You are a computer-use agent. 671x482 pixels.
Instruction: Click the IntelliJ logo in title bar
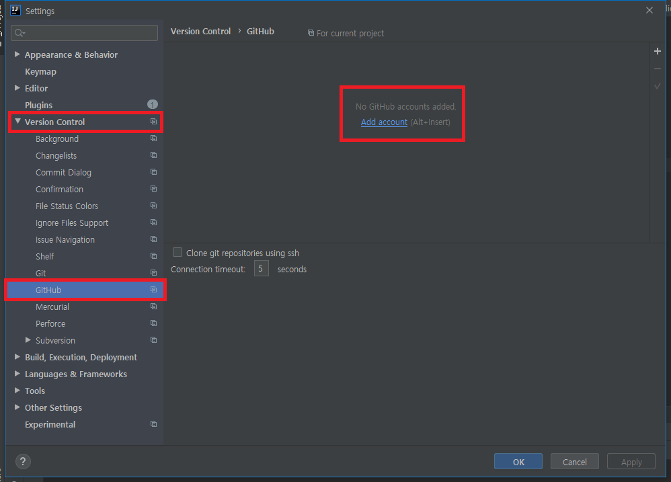click(15, 10)
